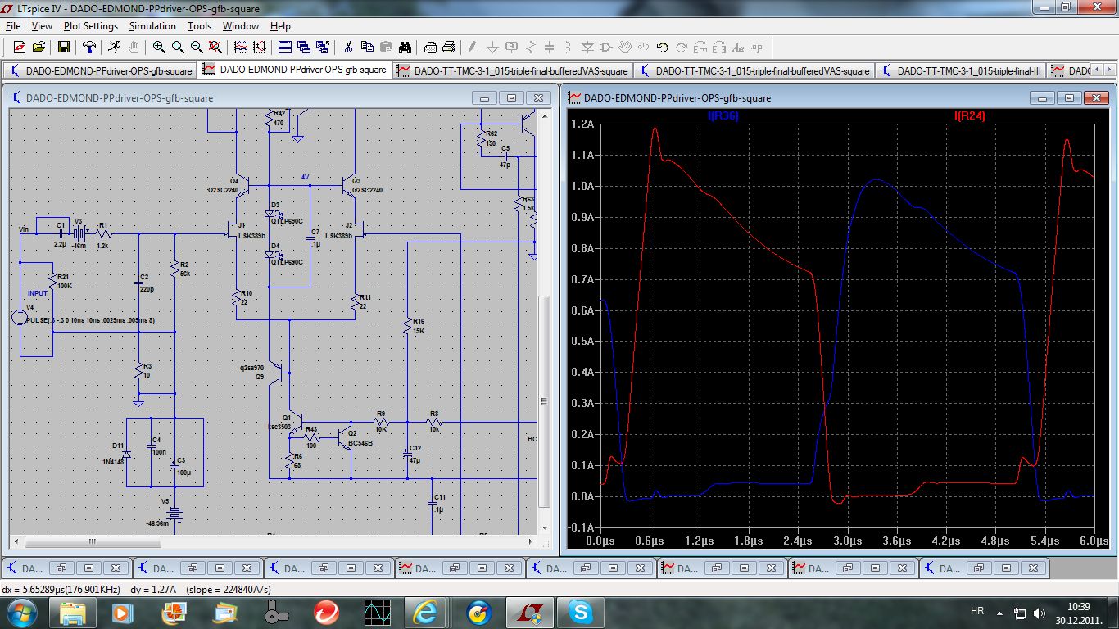Click the Run simulation icon

[x=114, y=48]
